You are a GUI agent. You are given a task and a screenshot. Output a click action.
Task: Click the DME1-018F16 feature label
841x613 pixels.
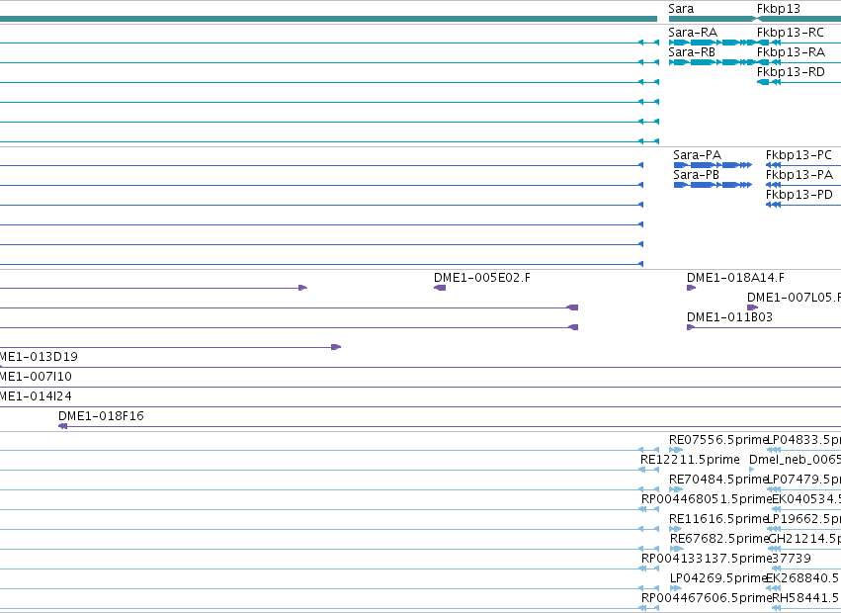coord(101,416)
